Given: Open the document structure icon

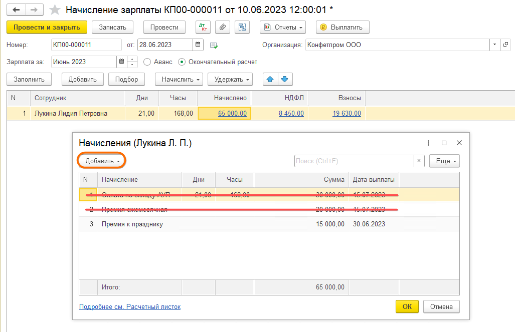Looking at the screenshot, I should (243, 27).
